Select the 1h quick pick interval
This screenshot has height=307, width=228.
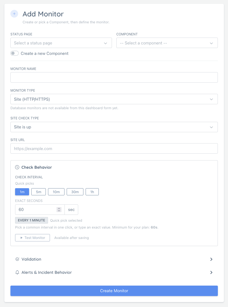[92, 192]
